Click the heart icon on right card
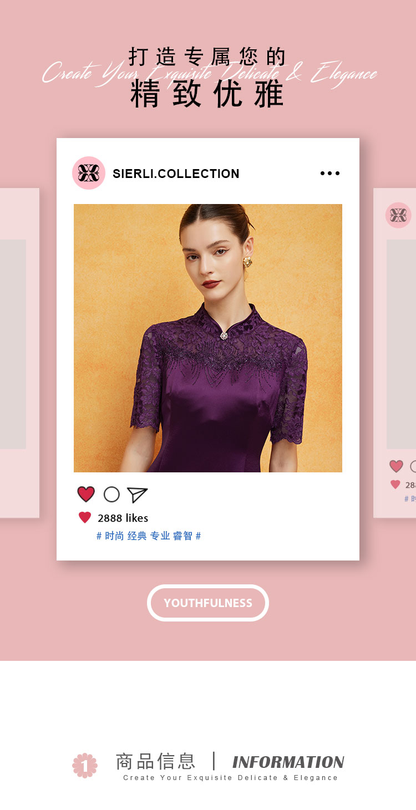Image resolution: width=416 pixels, height=810 pixels. [x=396, y=466]
